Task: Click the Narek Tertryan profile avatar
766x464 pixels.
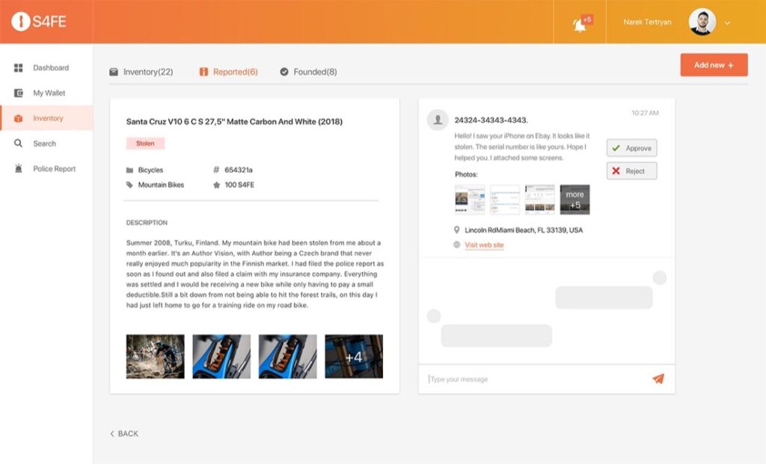Action: pyautogui.click(x=702, y=22)
